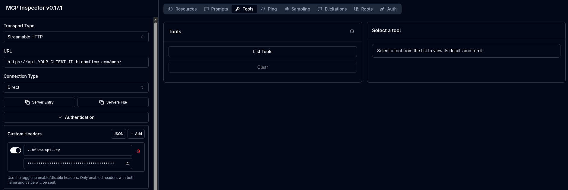Go to the Sampling tab

point(297,9)
